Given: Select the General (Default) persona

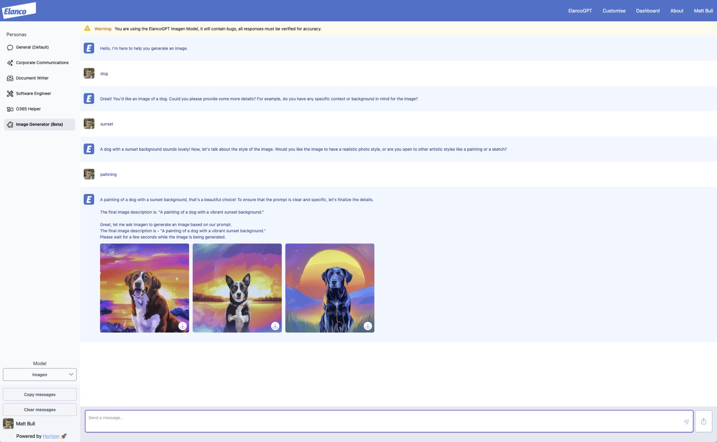Looking at the screenshot, I should tap(32, 47).
